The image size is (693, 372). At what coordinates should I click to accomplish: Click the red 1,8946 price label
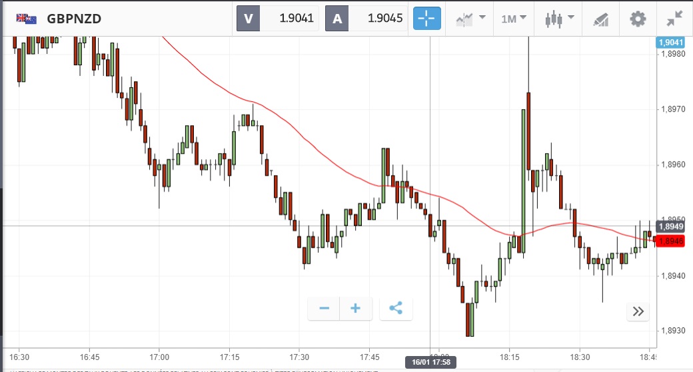click(671, 241)
